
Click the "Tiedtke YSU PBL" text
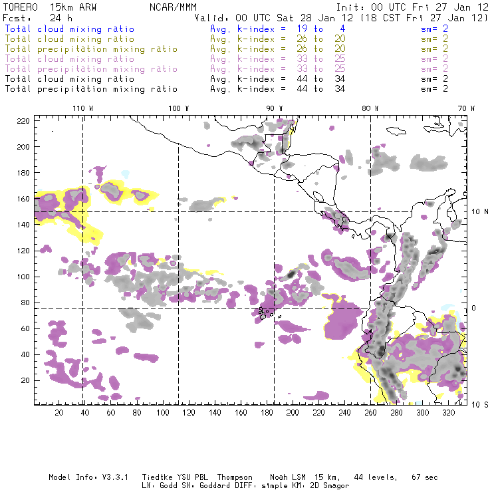point(175,477)
